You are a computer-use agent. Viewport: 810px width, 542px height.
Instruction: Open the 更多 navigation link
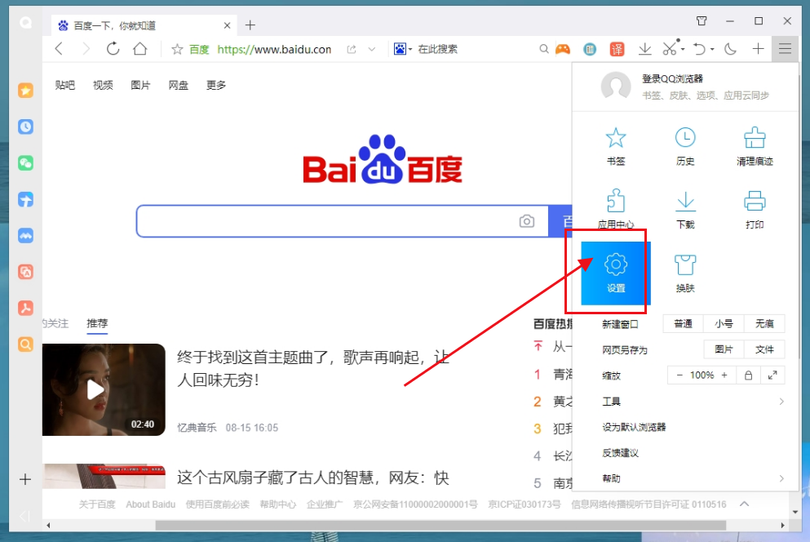216,86
